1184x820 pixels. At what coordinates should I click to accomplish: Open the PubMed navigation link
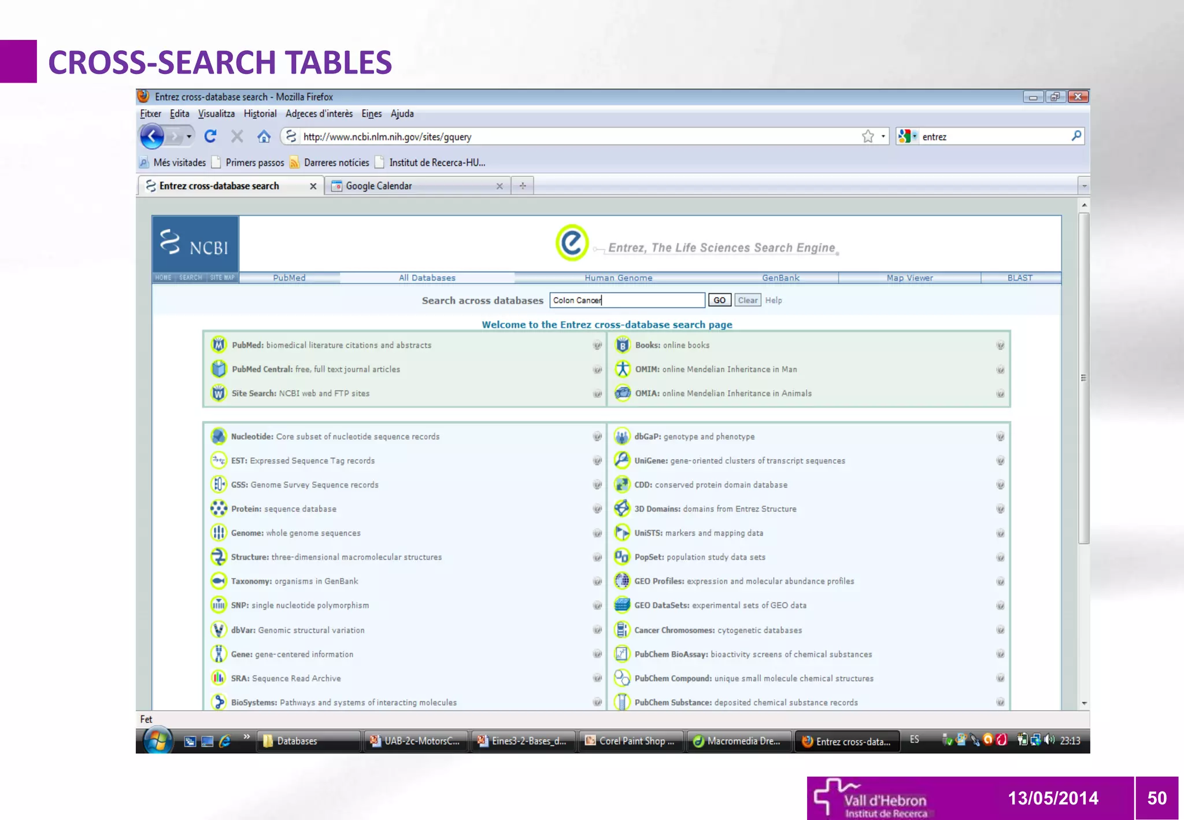click(289, 278)
